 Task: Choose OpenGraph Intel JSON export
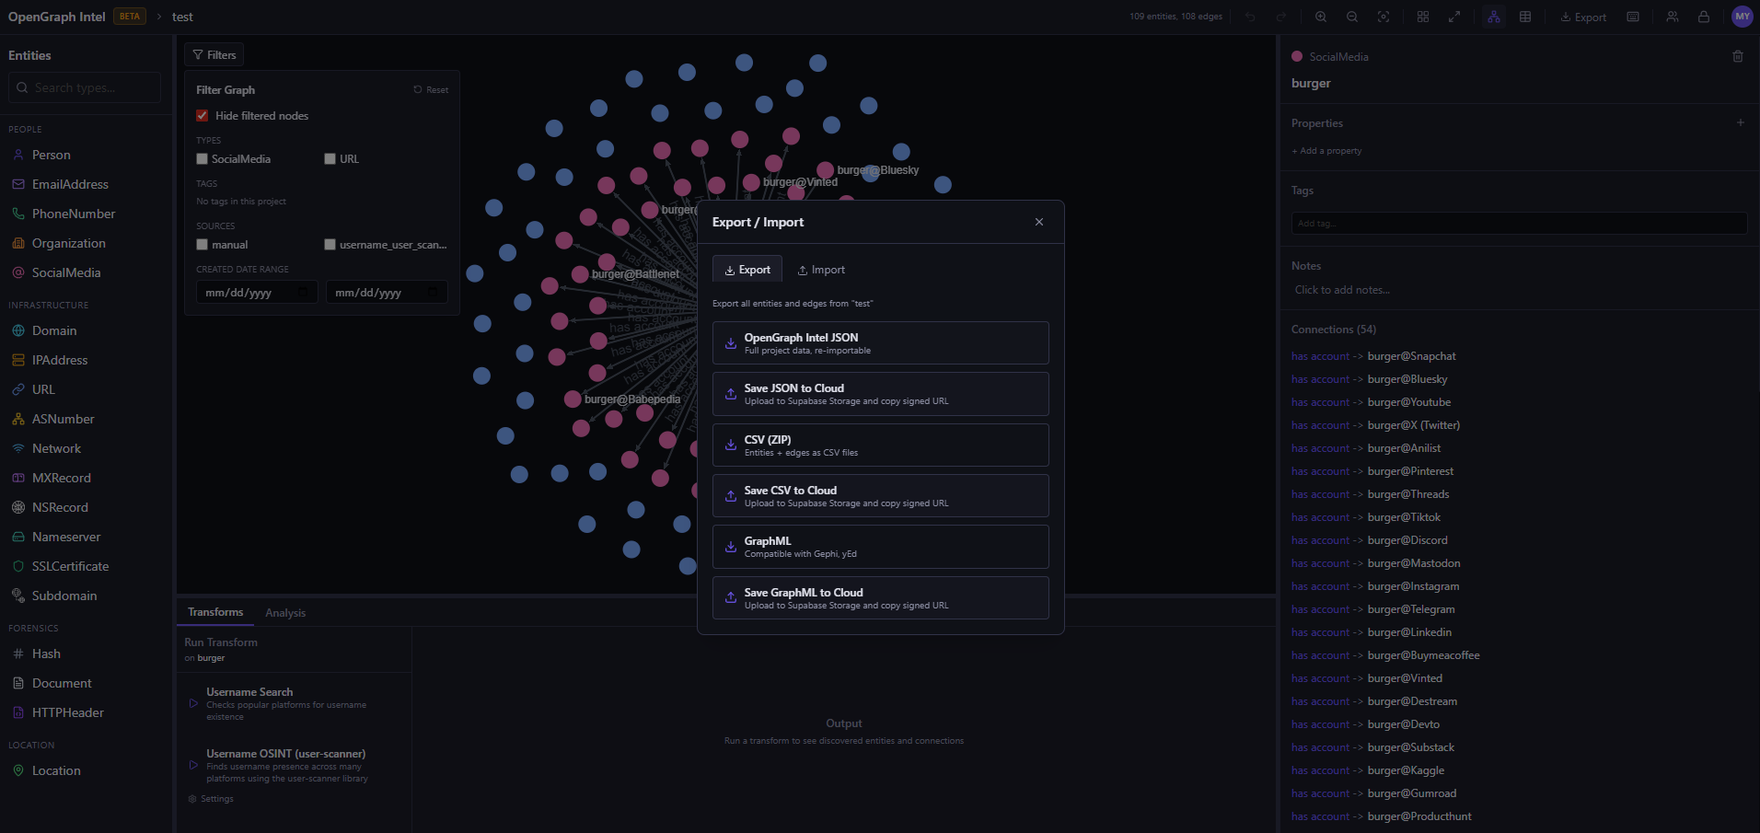tap(881, 343)
